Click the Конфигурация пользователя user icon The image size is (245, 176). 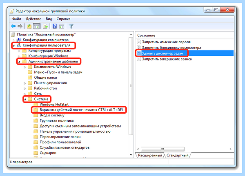click(x=19, y=45)
